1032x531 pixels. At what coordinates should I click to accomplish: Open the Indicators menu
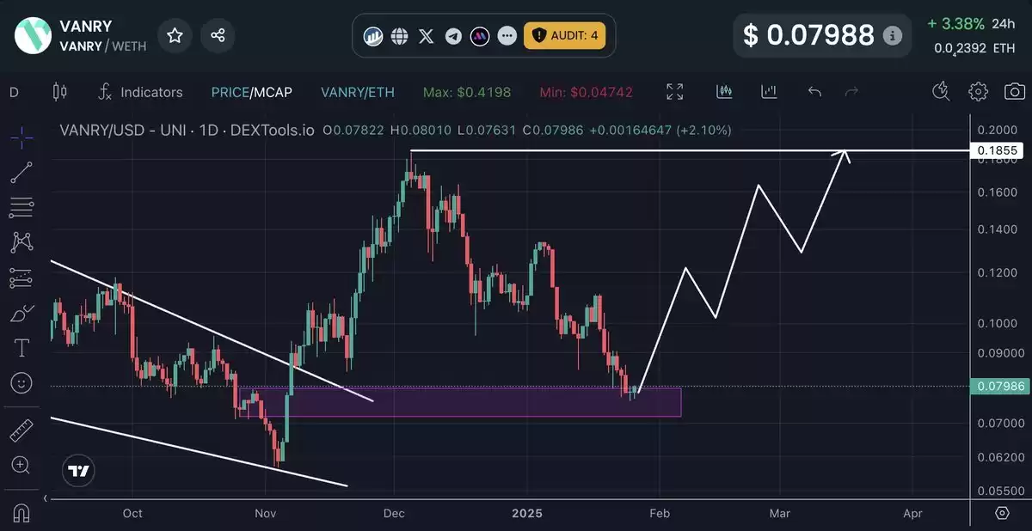(140, 92)
